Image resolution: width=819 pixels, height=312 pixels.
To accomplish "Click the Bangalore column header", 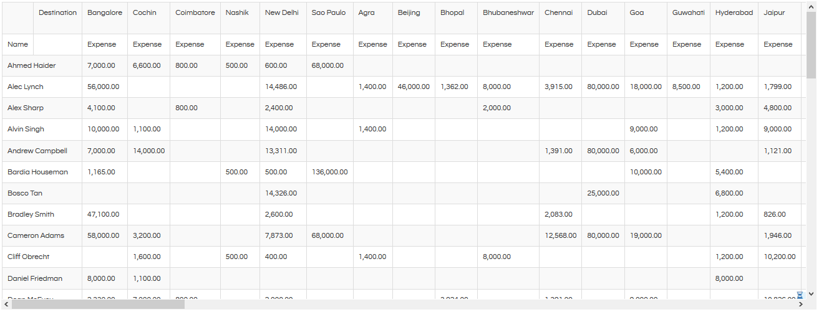I will click(105, 18).
